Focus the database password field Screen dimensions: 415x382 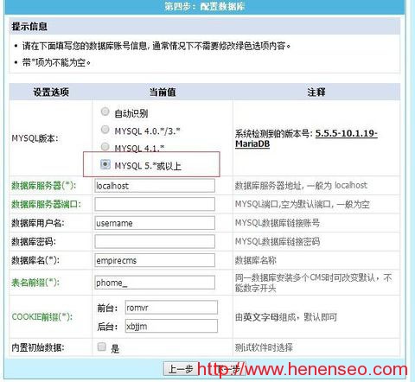click(x=155, y=241)
